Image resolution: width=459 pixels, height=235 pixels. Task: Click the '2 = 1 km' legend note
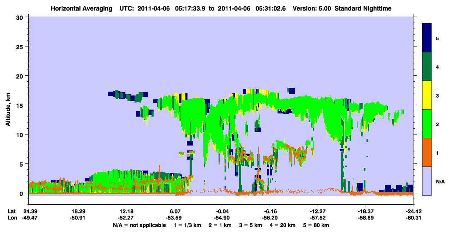pyautogui.click(x=220, y=225)
